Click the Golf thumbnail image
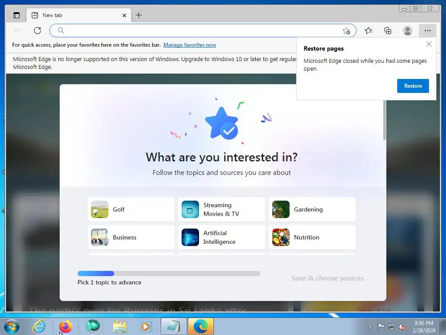Screen dimensions: 446x335 pos(100,209)
